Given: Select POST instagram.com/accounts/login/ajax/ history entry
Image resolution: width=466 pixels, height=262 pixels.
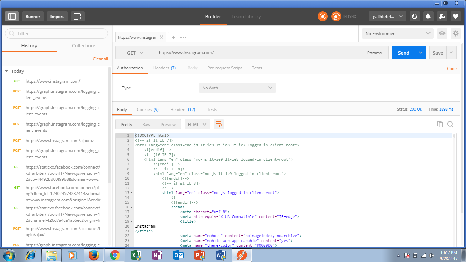Looking at the screenshot, I should coord(56,232).
